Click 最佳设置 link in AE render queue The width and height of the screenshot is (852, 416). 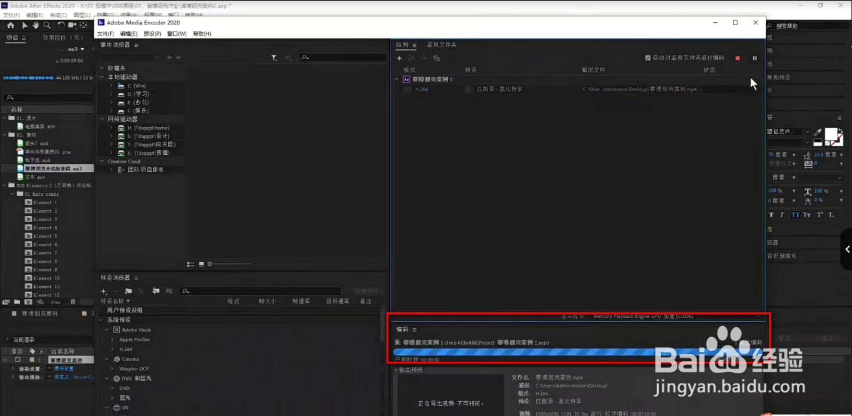64,369
